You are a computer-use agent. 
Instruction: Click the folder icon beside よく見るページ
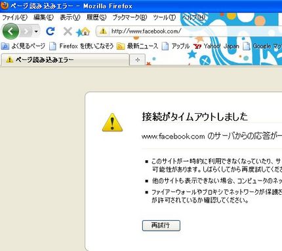point(5,46)
